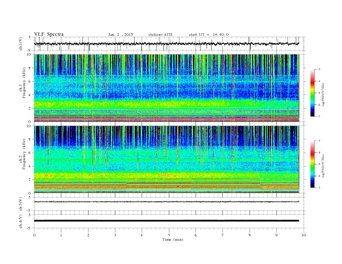Click time axis tick label "6" at bottom

pyautogui.click(x=196, y=235)
